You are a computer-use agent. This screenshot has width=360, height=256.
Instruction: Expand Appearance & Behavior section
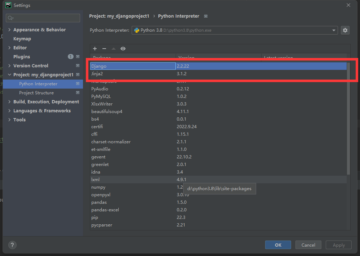pyautogui.click(x=9, y=30)
